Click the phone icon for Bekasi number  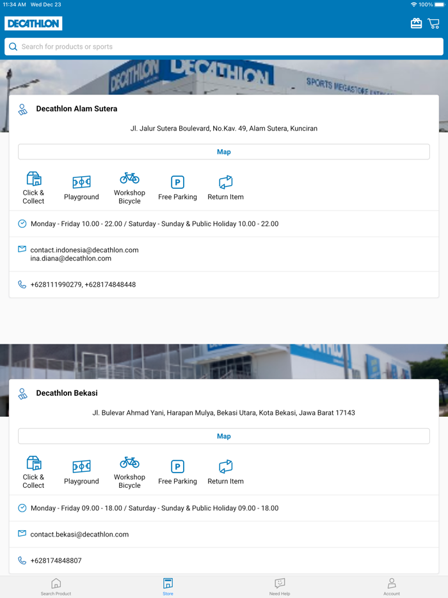click(22, 561)
